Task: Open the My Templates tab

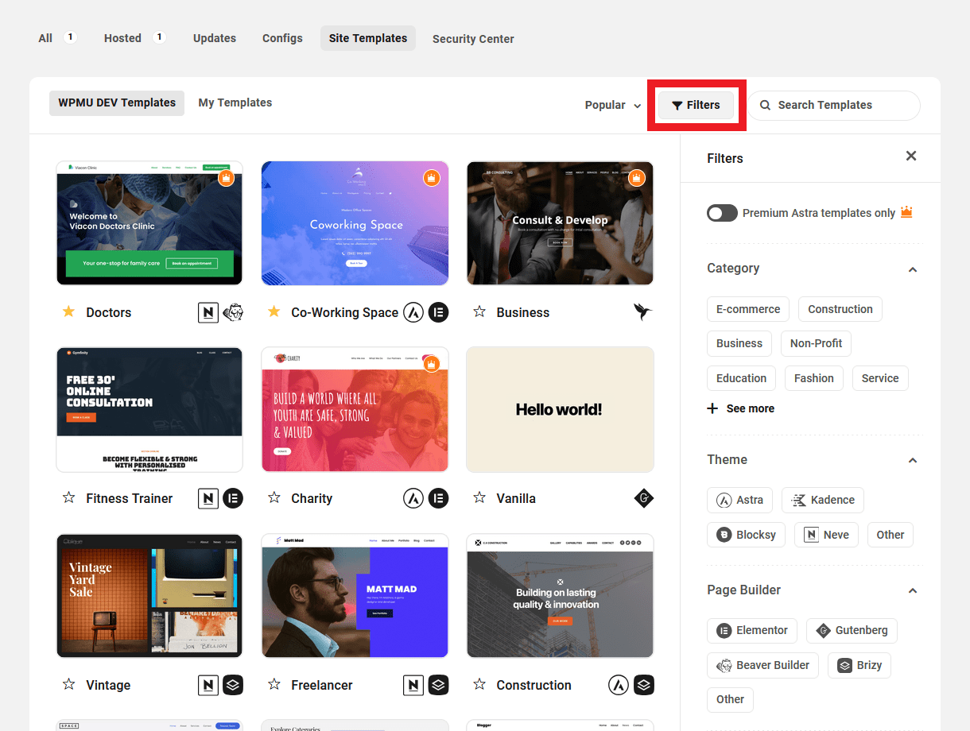Action: coord(235,102)
